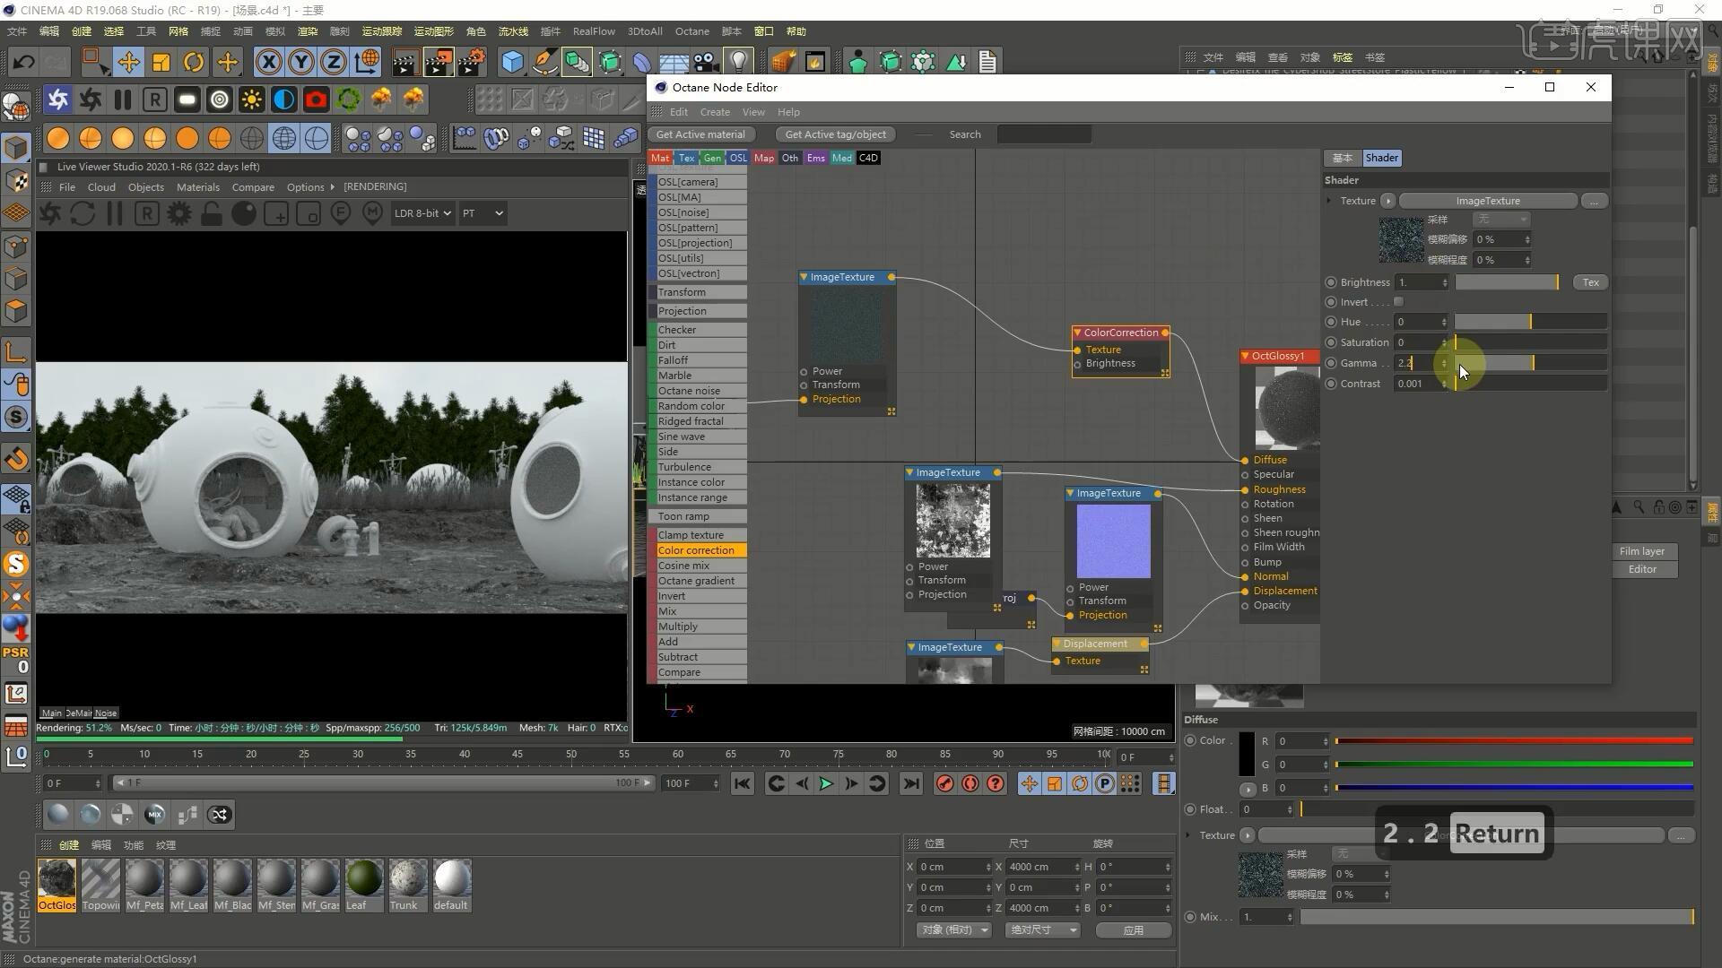This screenshot has width=1722, height=968.
Task: Go to the timeline end
Action: click(x=910, y=783)
